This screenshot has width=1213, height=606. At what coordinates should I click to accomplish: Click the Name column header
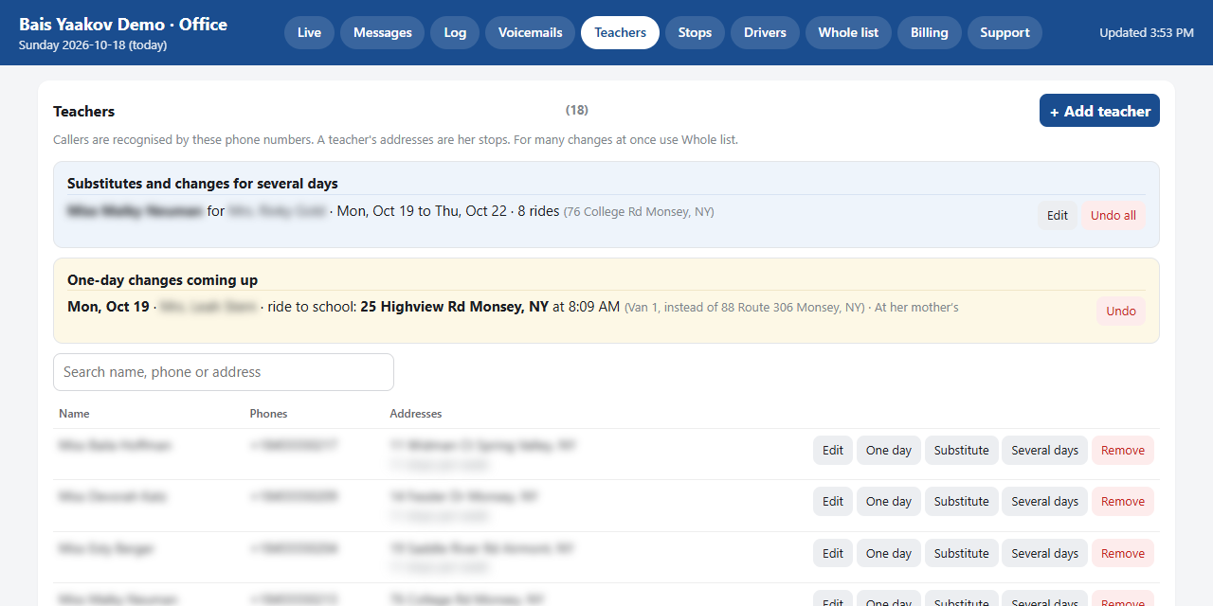[x=74, y=414]
